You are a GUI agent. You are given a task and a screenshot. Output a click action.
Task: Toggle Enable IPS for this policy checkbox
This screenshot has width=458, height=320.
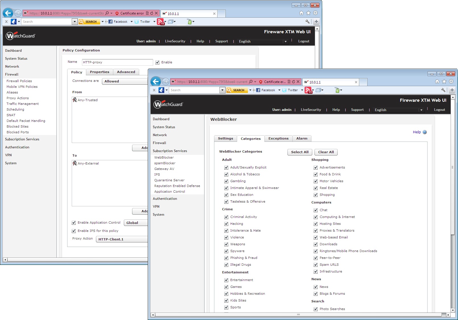point(74,231)
